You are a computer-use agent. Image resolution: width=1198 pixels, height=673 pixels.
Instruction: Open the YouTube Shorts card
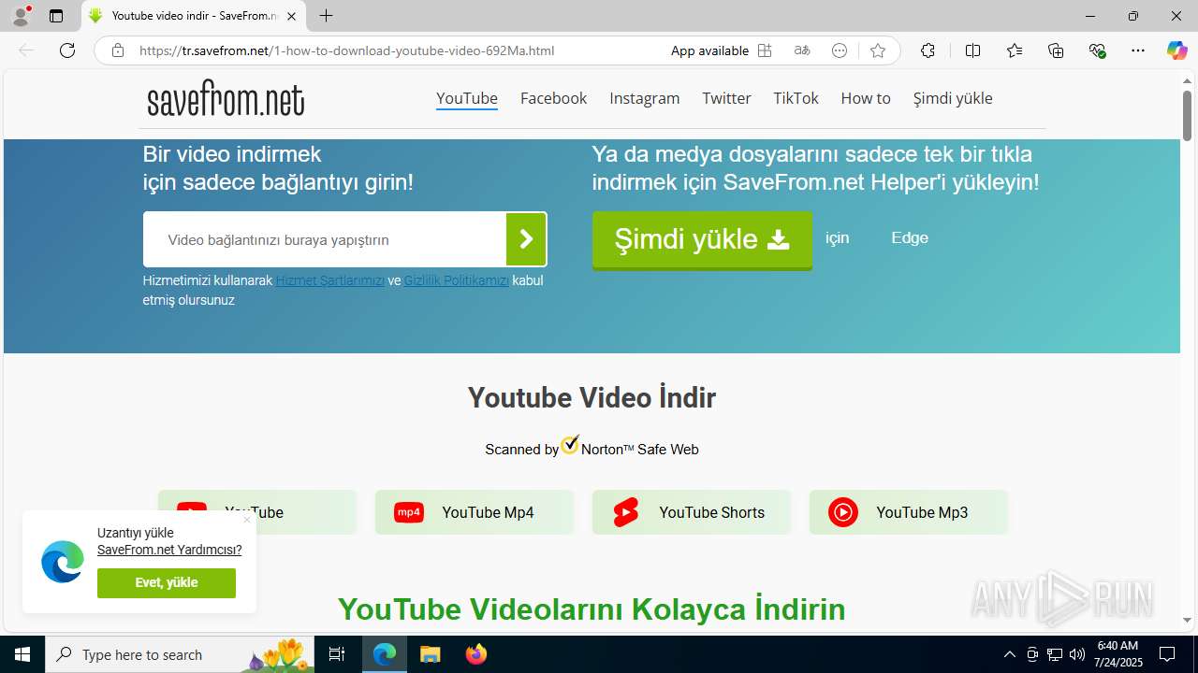(x=691, y=512)
